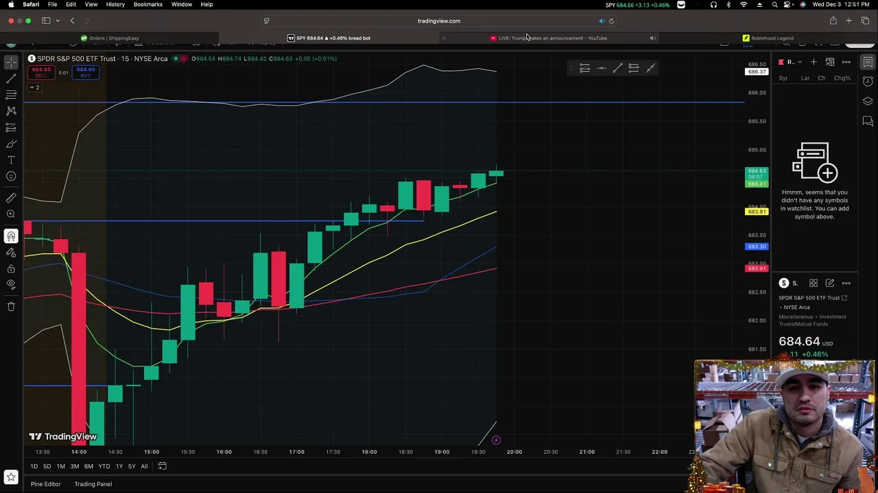
Task: Set range to 5D
Action: (47, 466)
